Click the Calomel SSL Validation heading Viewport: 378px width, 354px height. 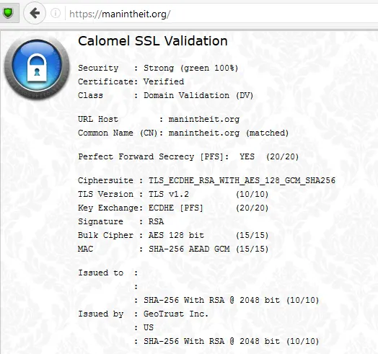(x=153, y=40)
